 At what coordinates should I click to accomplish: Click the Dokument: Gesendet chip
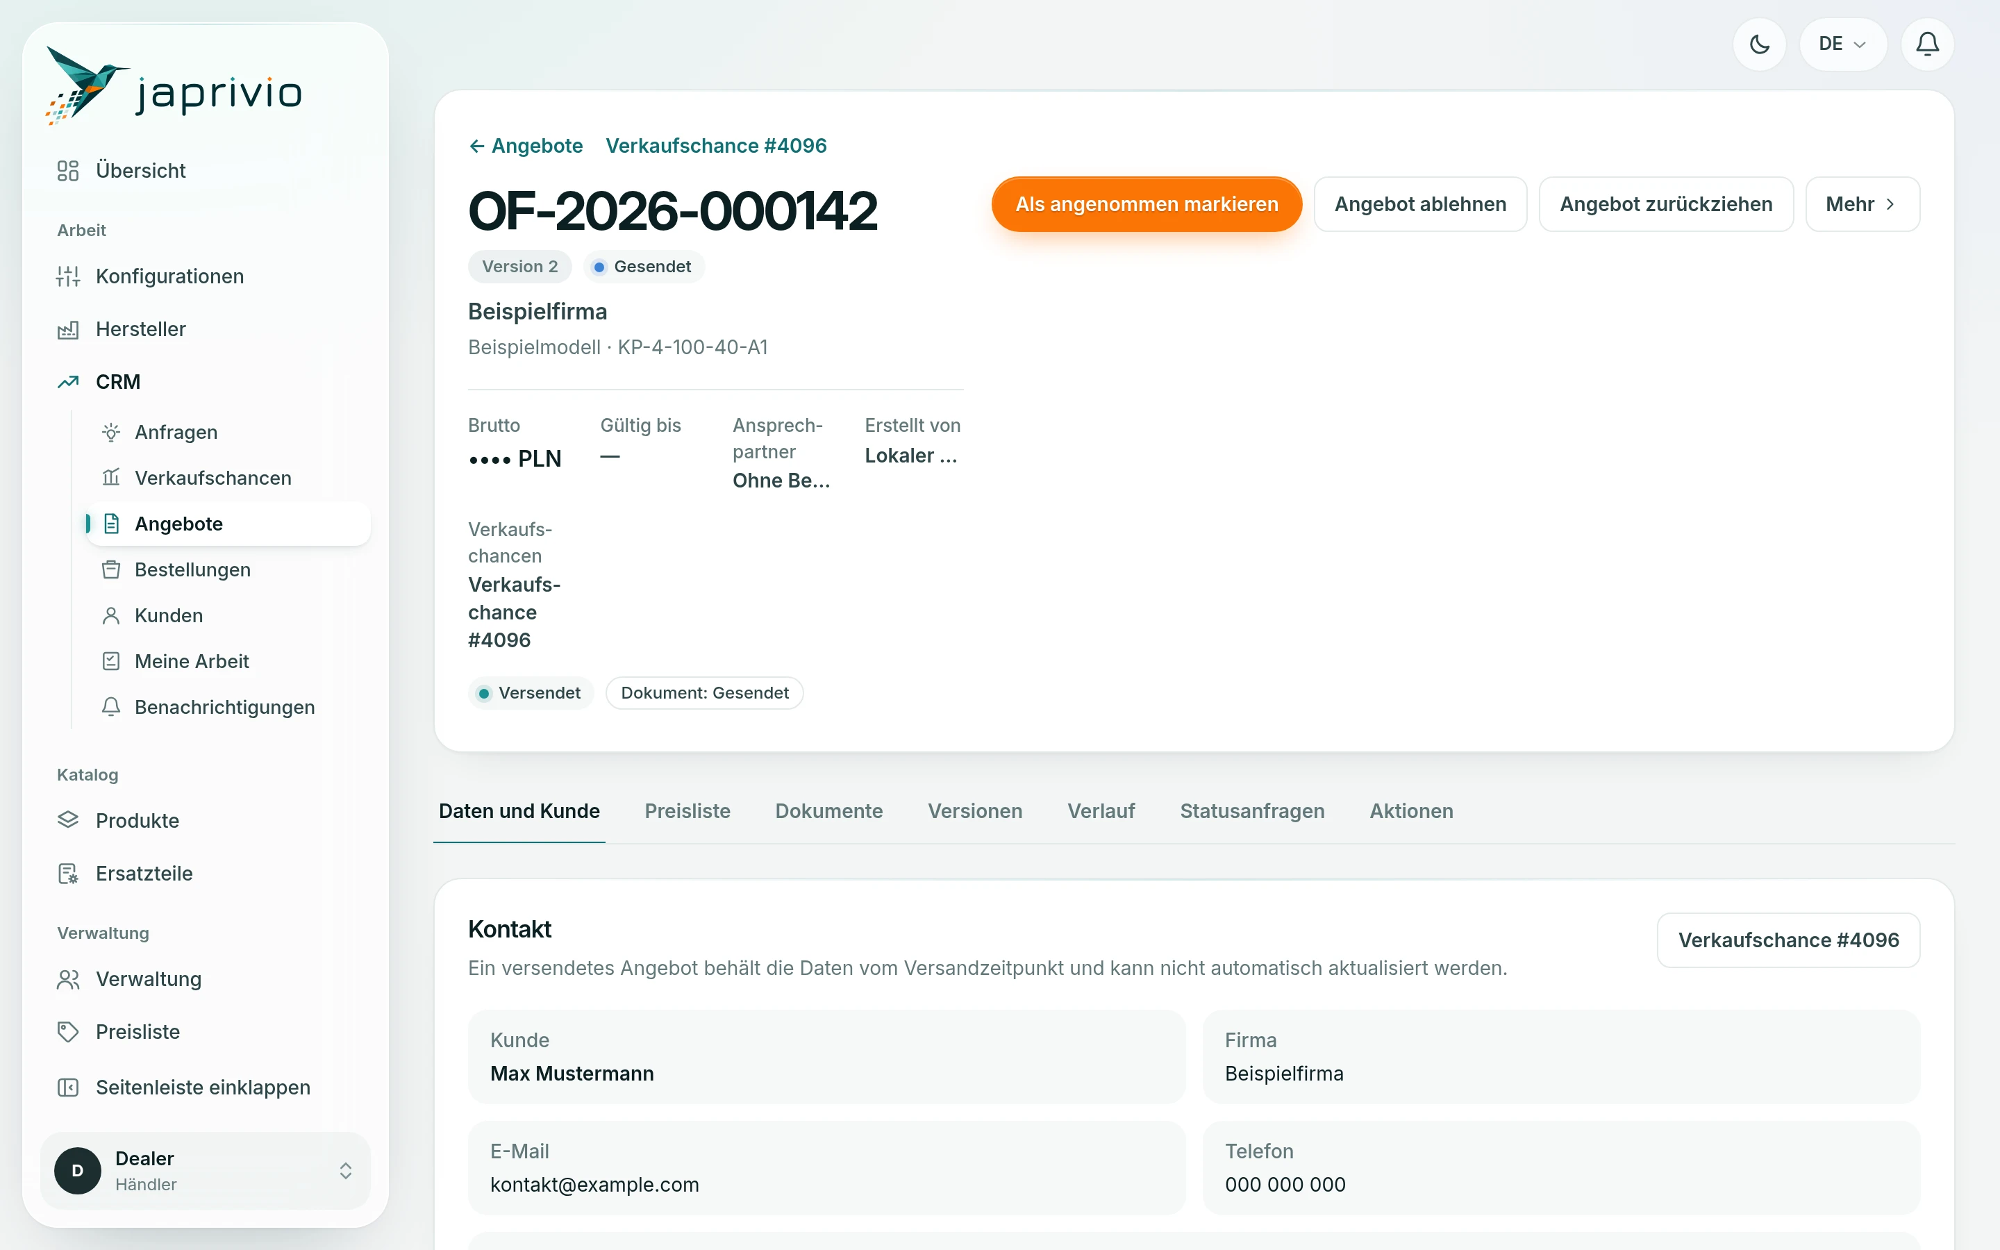pyautogui.click(x=704, y=693)
